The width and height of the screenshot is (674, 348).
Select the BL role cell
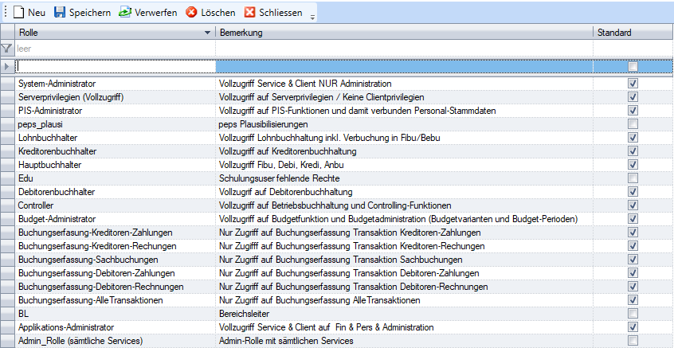pyautogui.click(x=115, y=314)
